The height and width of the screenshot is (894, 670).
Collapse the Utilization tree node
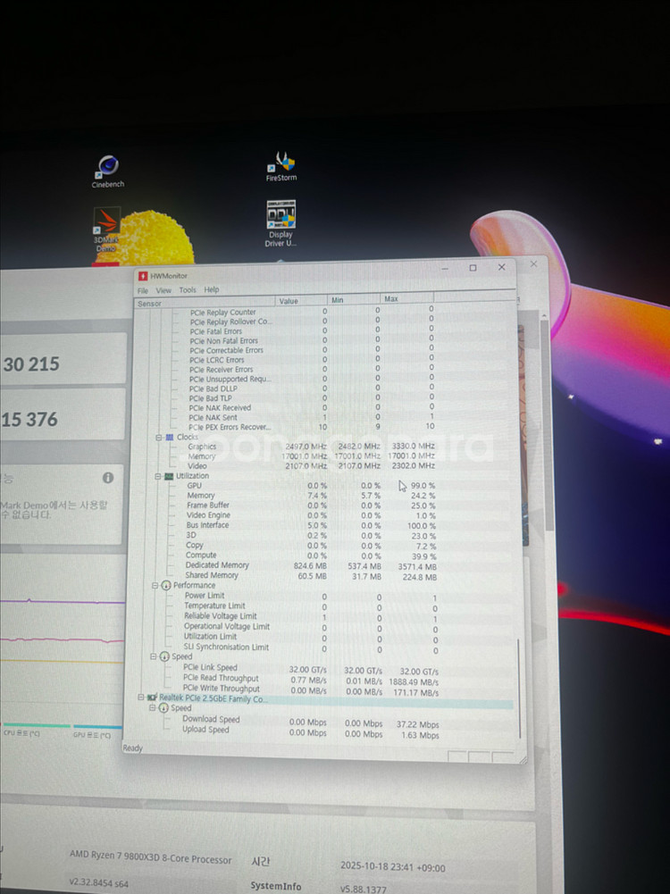(158, 476)
